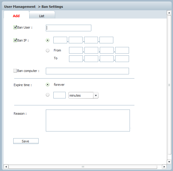This screenshot has height=171, width=173.
Task: Select the timed expiration radio button
Action: [x=48, y=95]
